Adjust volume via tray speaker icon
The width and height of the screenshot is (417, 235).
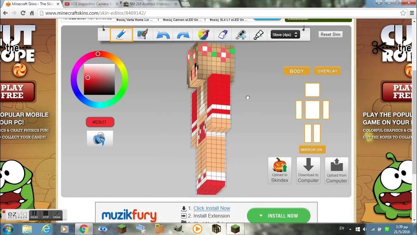click(365, 229)
